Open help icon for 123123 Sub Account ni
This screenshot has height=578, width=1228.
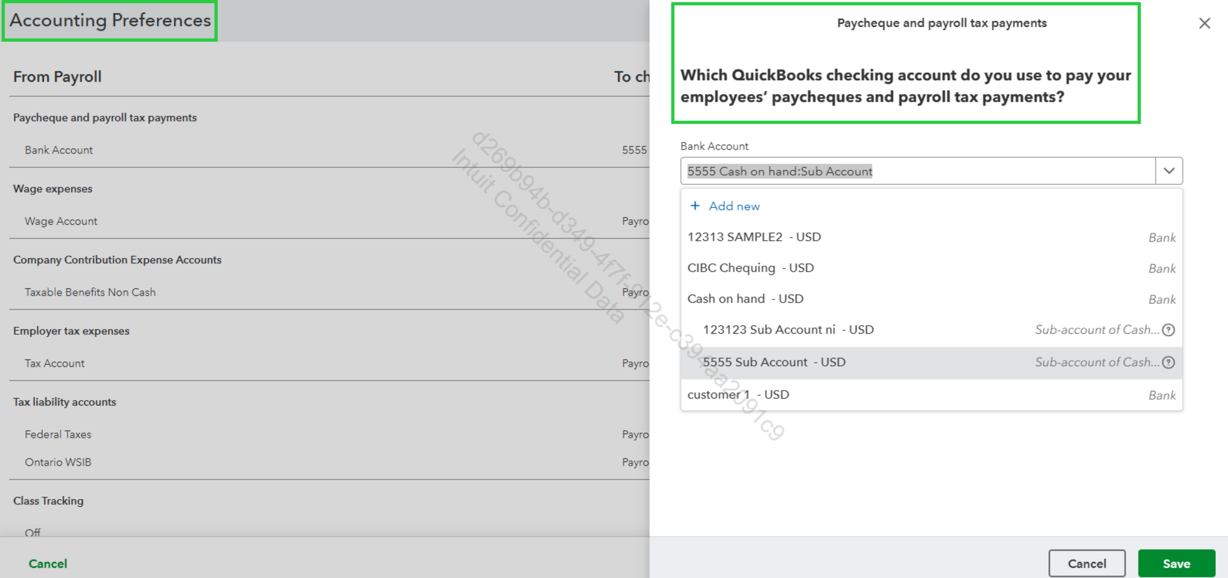tap(1168, 330)
